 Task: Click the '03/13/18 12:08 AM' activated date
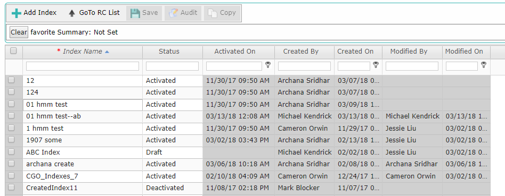(239, 116)
